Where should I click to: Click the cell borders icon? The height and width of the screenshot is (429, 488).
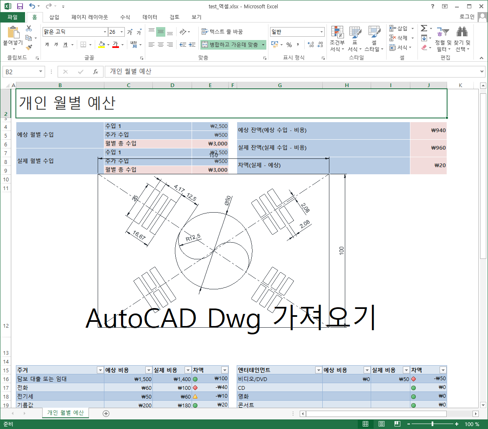point(83,45)
